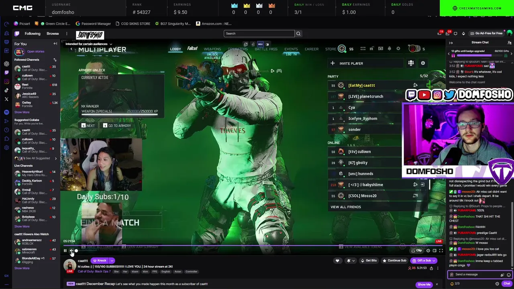514x289 pixels.
Task: Go to Following tab
Action: click(x=33, y=34)
